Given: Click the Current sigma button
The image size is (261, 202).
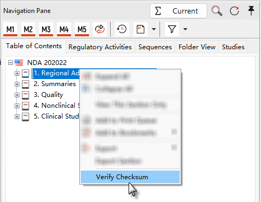Looking at the screenshot, I should coord(179,11).
